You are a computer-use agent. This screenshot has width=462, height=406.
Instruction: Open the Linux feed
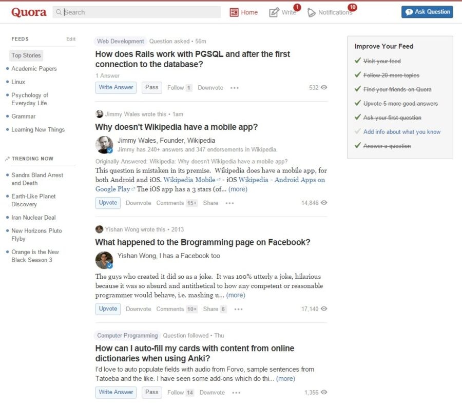[18, 82]
